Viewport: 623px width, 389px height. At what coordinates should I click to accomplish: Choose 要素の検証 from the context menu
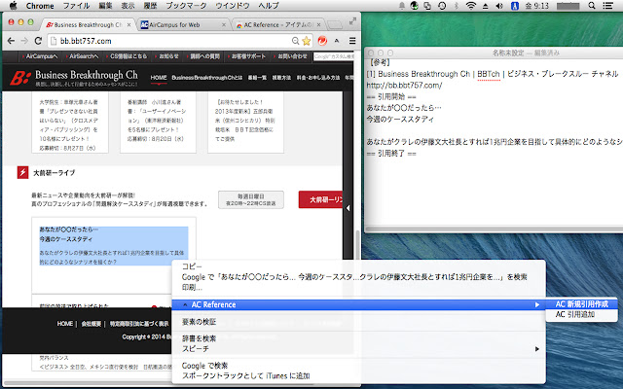[358, 322]
